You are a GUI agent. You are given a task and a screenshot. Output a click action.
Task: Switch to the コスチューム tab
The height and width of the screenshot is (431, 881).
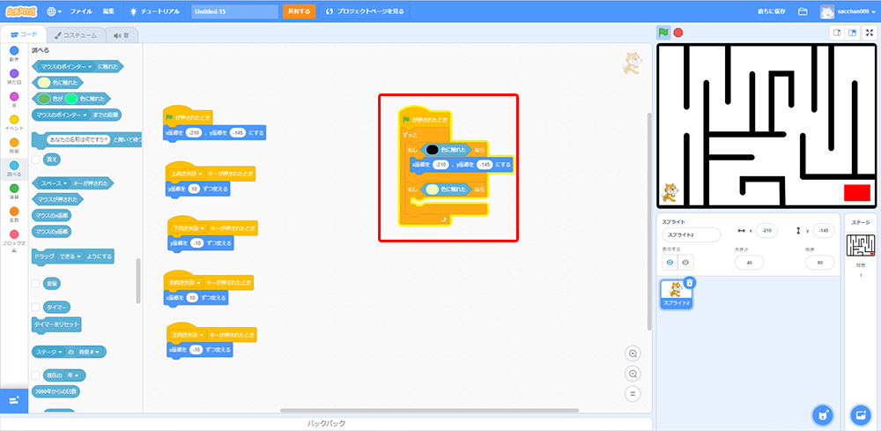point(76,35)
